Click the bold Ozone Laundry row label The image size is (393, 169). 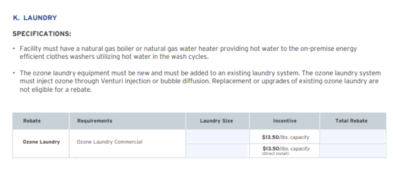point(41,142)
